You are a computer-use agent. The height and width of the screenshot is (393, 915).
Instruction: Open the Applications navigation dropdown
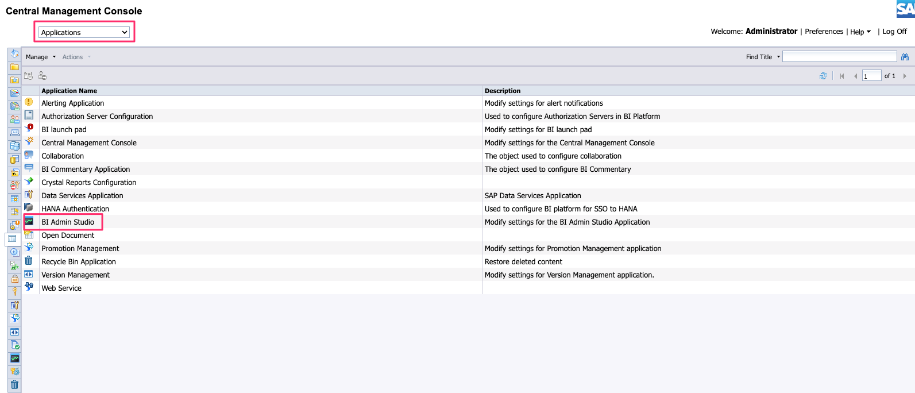pos(84,32)
